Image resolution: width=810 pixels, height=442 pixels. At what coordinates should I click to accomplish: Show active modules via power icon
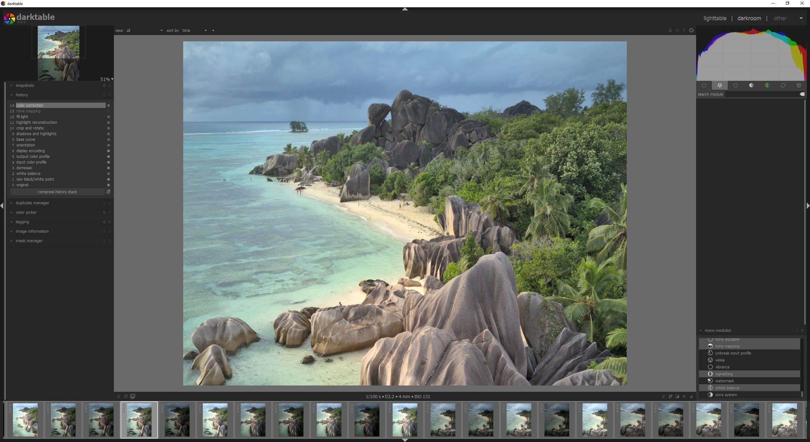[704, 85]
